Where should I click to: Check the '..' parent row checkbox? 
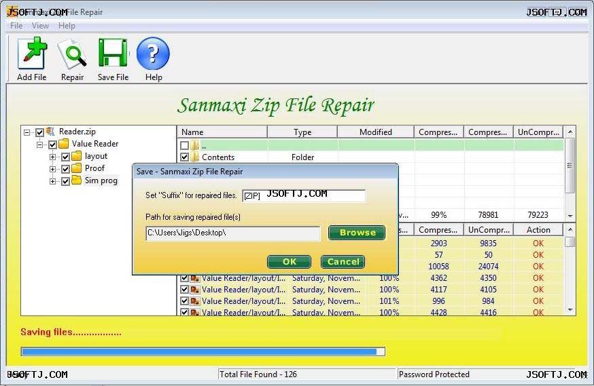(184, 145)
